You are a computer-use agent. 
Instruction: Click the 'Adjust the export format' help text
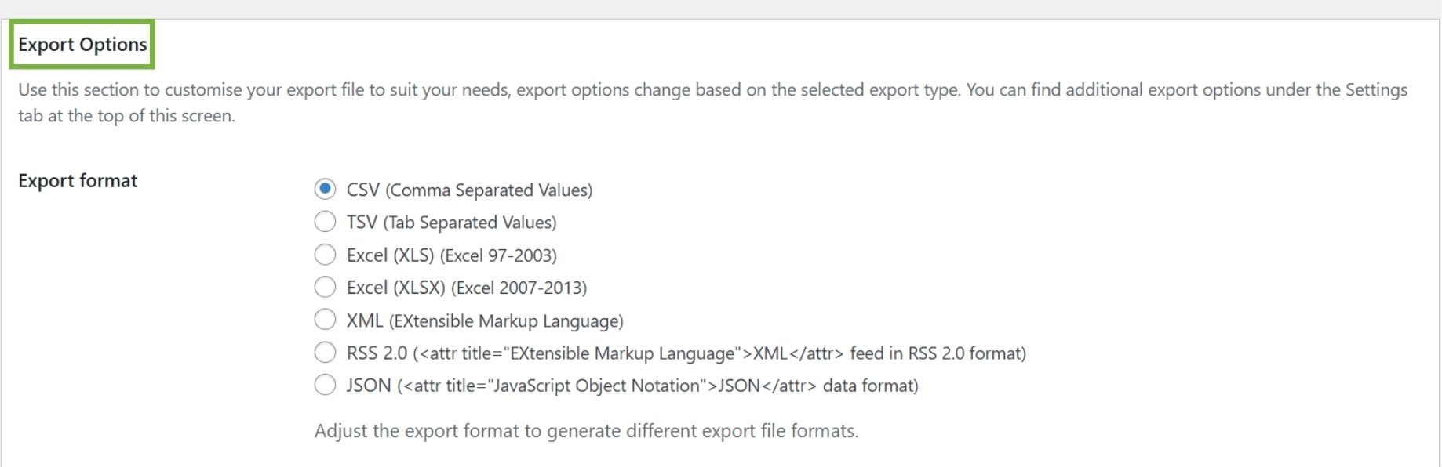[586, 431]
